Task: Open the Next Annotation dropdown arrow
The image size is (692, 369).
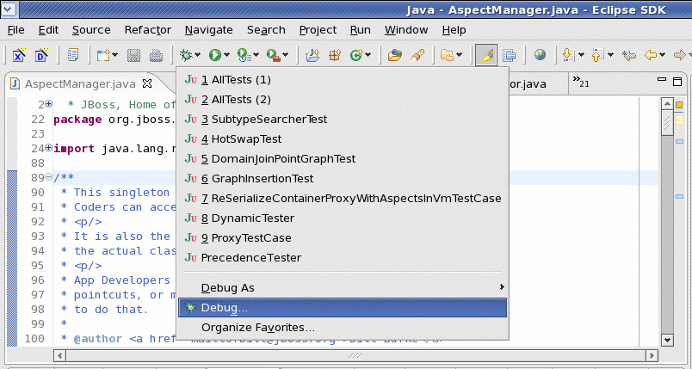Action: click(581, 55)
